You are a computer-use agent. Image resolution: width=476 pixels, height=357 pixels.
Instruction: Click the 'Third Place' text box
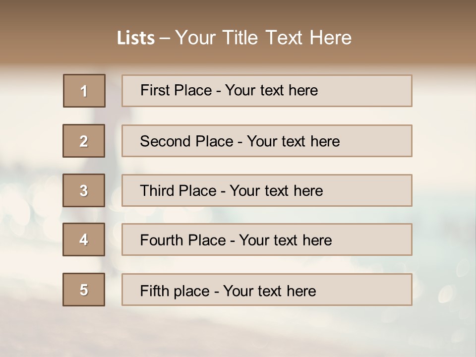(267, 190)
